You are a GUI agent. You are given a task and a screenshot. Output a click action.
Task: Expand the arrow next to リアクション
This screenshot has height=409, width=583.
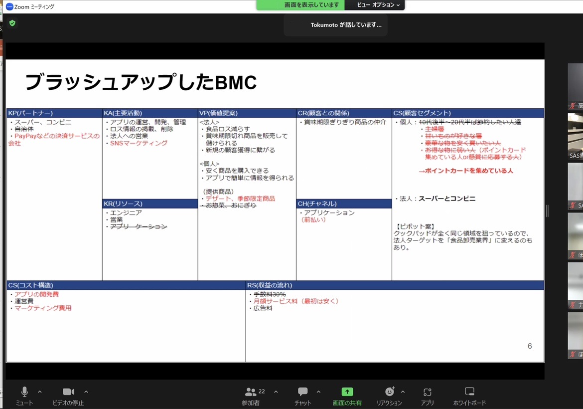(x=403, y=392)
